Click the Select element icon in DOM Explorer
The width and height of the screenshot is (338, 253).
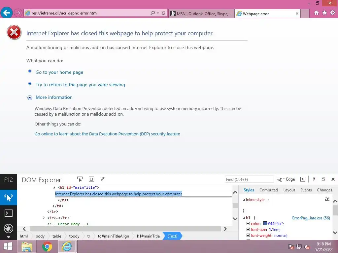pyautogui.click(x=80, y=179)
